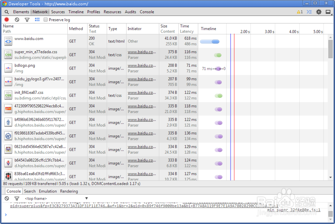The width and height of the screenshot is (335, 224).
Task: Click the baidu_jgylogo3.gif thumbnail icon
Action: pos(8,82)
